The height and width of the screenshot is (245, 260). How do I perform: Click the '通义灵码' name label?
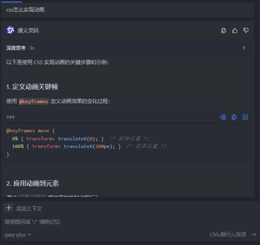[x=28, y=30]
